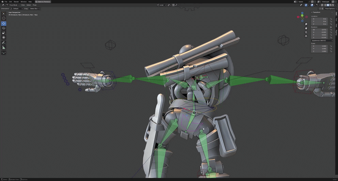Enable solid viewport shading mode
Image resolution: width=338 pixels, height=181 pixels.
[x=328, y=5]
